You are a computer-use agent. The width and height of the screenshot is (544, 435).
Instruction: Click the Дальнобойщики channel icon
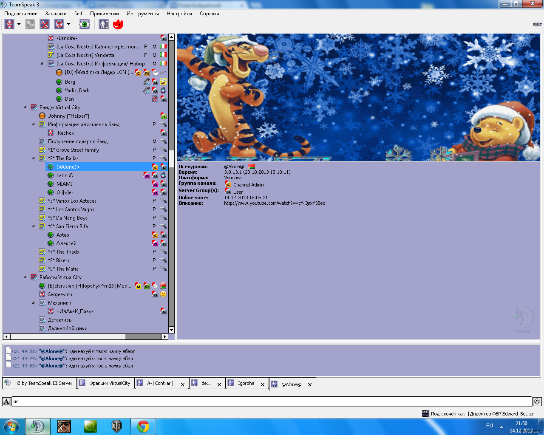pos(42,328)
